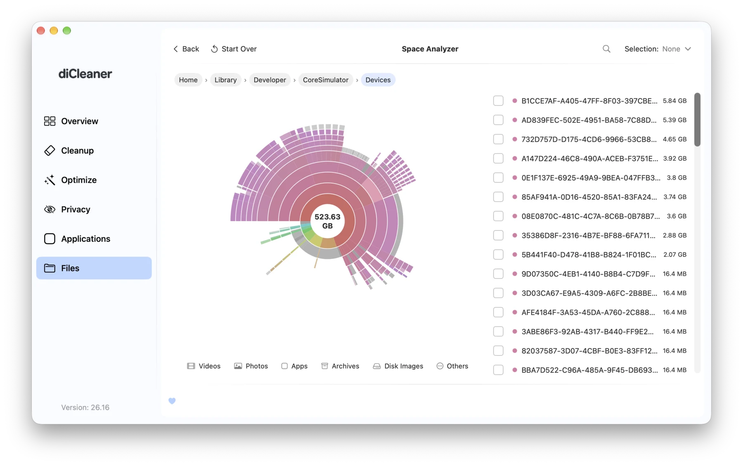Viewport: 743px width, 466px height.
Task: Click the pink dot beside 08E0870C-481C
Action: pos(514,216)
